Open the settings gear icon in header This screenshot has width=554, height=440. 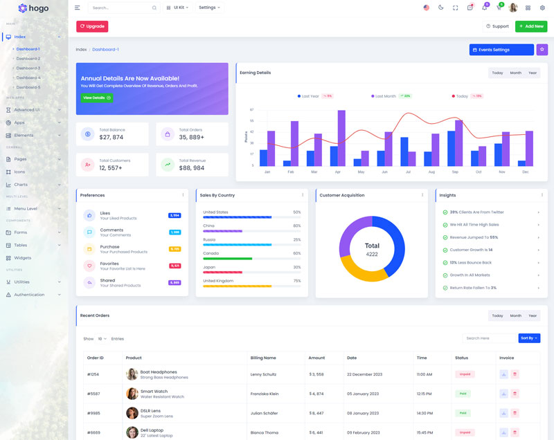[542, 8]
